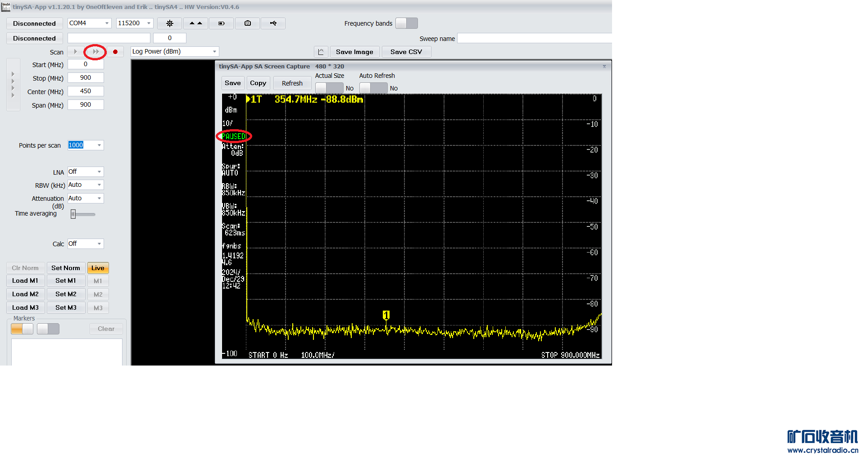
Task: Toggle the Frequency bands switch
Action: [x=406, y=23]
